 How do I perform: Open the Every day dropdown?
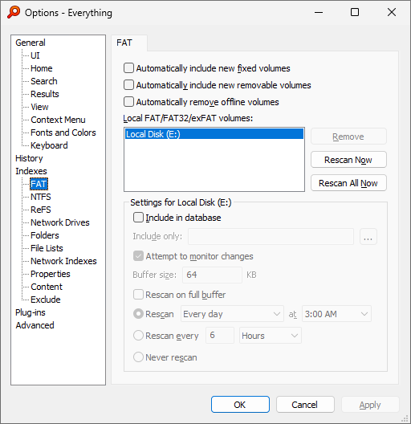232,314
